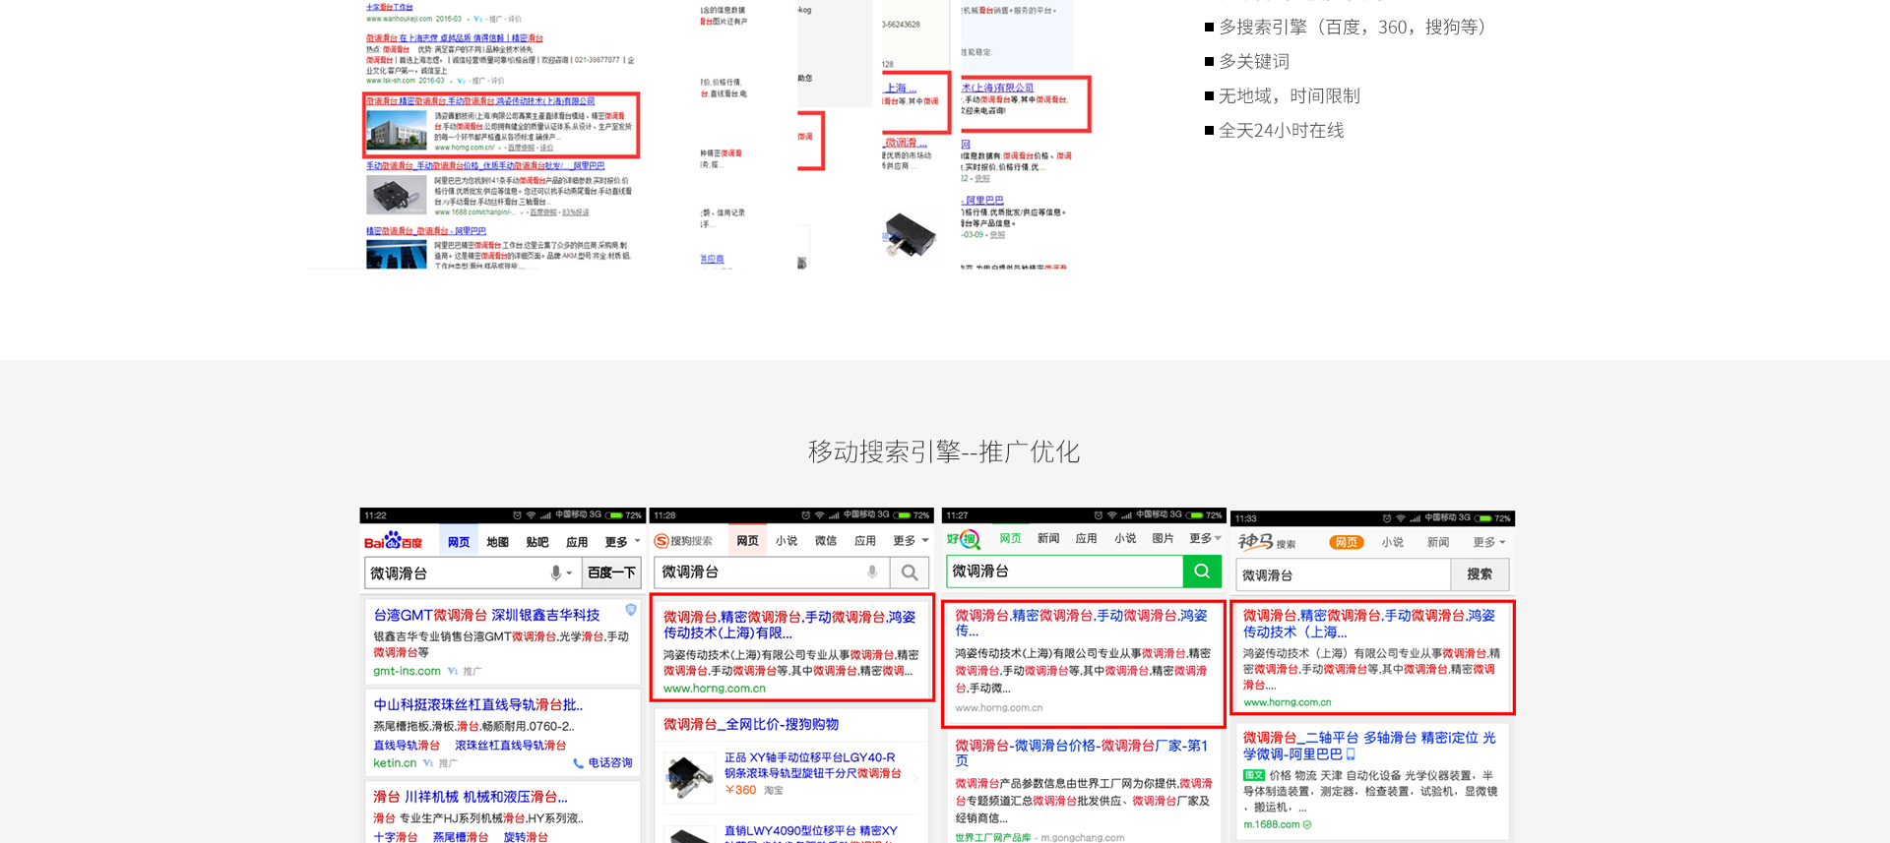Click the 多关键词 bullet text
1890x843 pixels.
[x=1254, y=61]
